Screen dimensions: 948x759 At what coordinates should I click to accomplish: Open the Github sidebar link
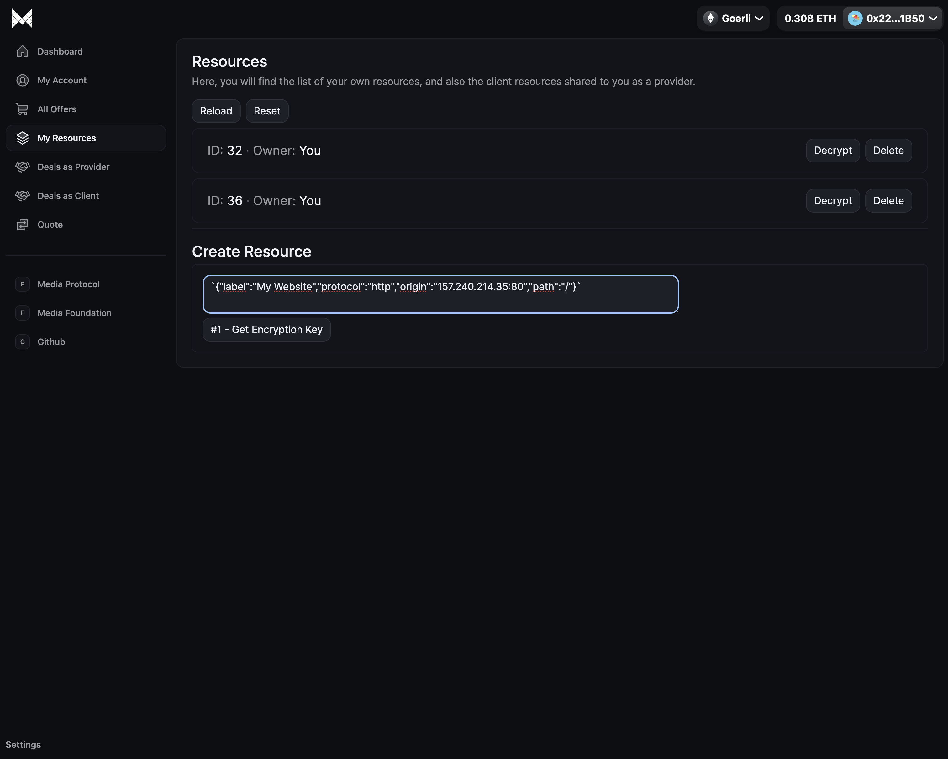coord(51,342)
